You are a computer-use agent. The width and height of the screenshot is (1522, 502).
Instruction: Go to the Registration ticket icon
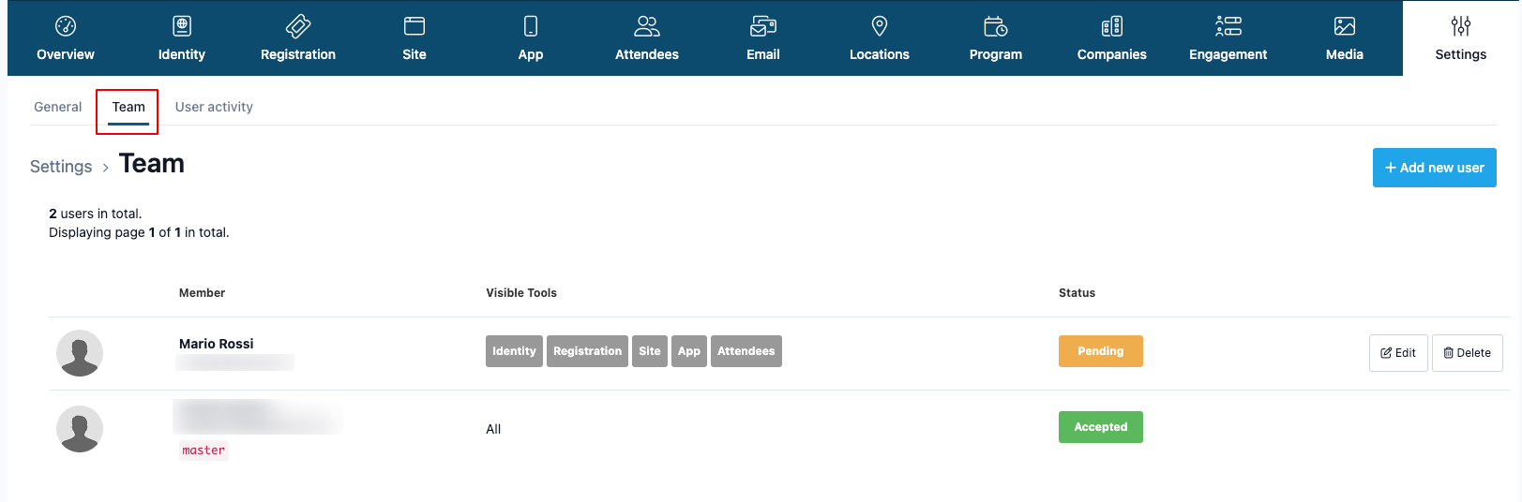298,26
